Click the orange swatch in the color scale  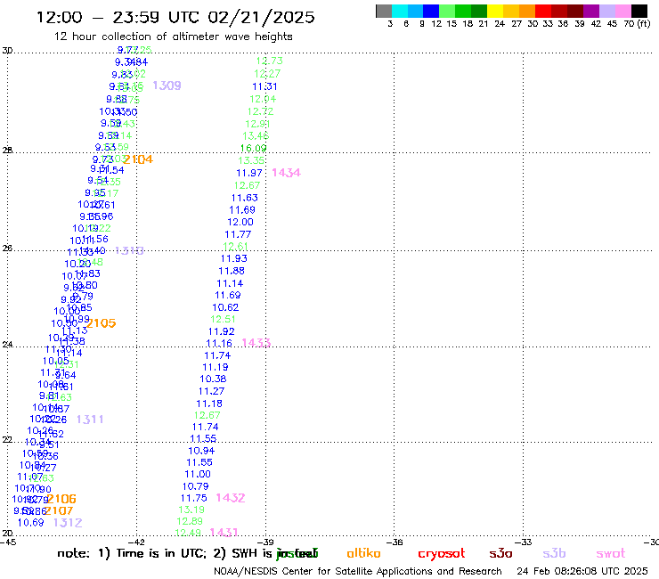tap(527, 11)
